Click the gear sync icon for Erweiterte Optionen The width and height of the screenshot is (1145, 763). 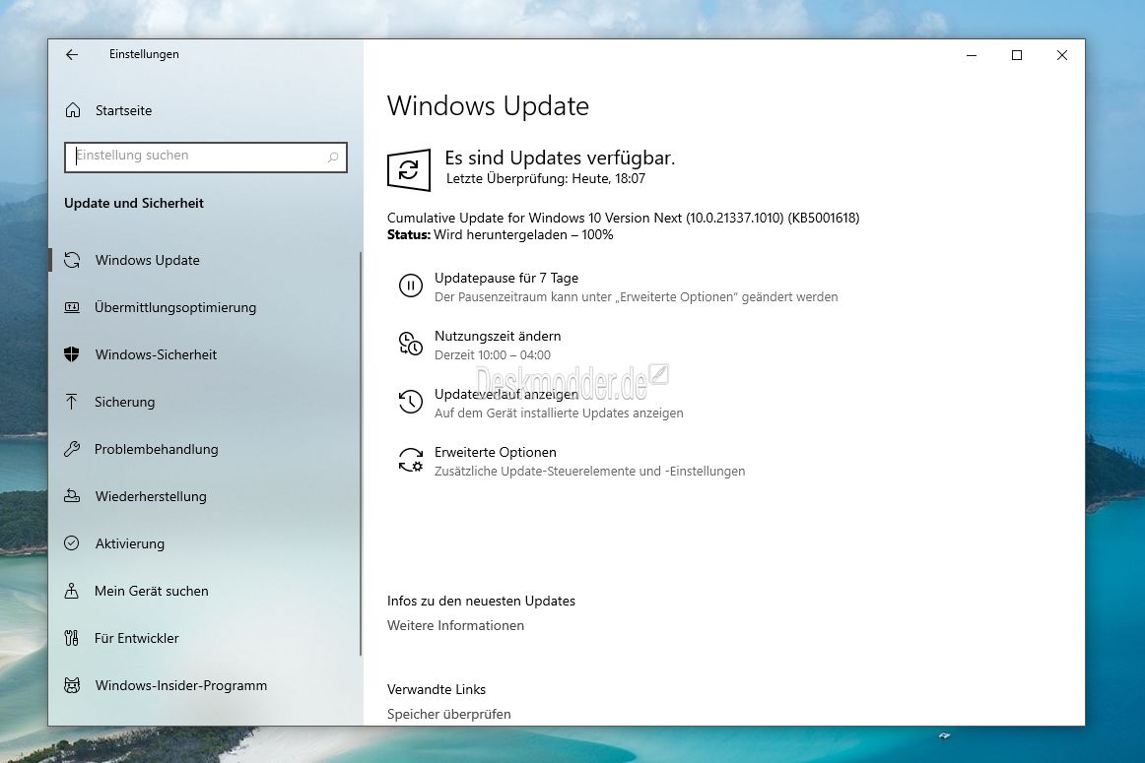point(410,460)
